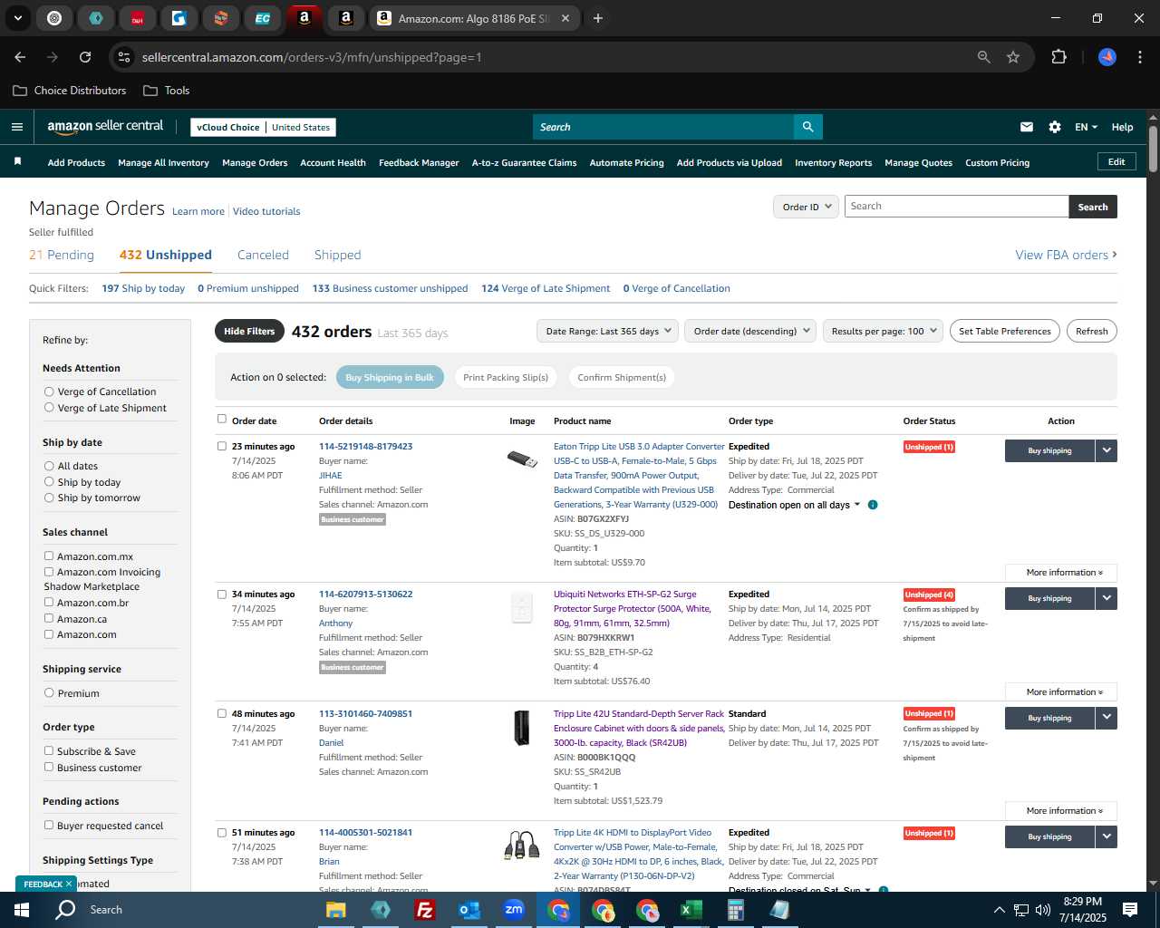Open FileZilla from the taskbar
The height and width of the screenshot is (928, 1160).
pos(424,910)
